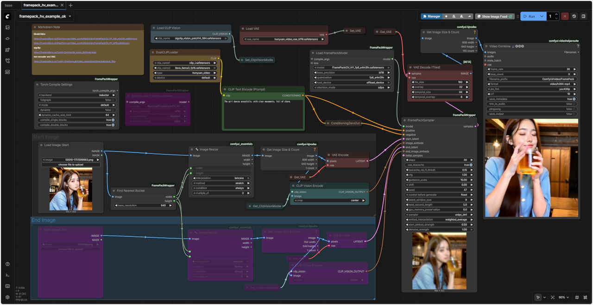Open the 90% zoom level dropdown
This screenshot has height=305, width=593.
click(563, 297)
